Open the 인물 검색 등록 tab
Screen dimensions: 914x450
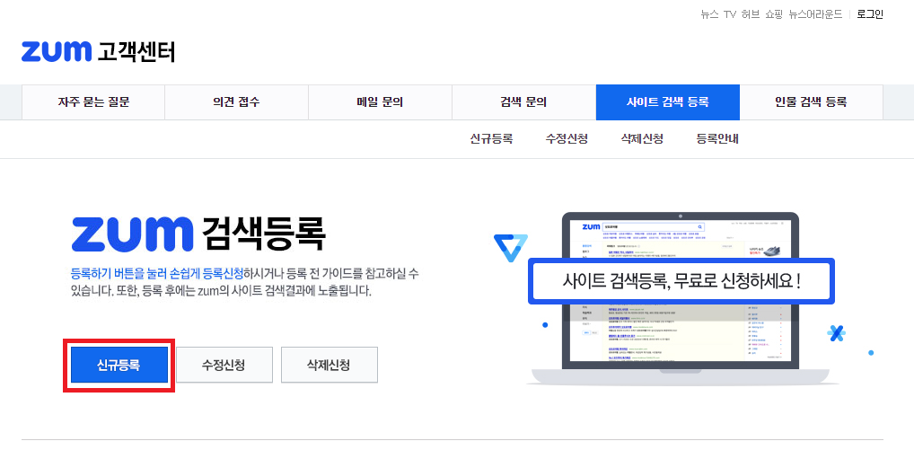[x=811, y=102]
